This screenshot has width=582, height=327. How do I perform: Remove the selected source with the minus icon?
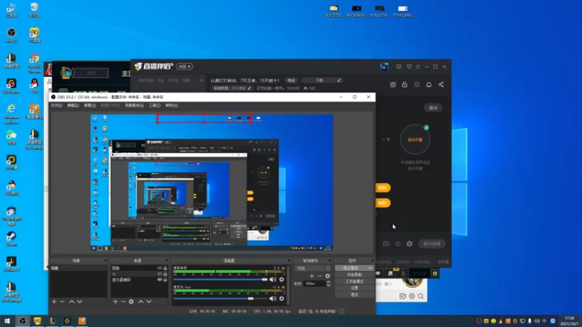(x=123, y=302)
